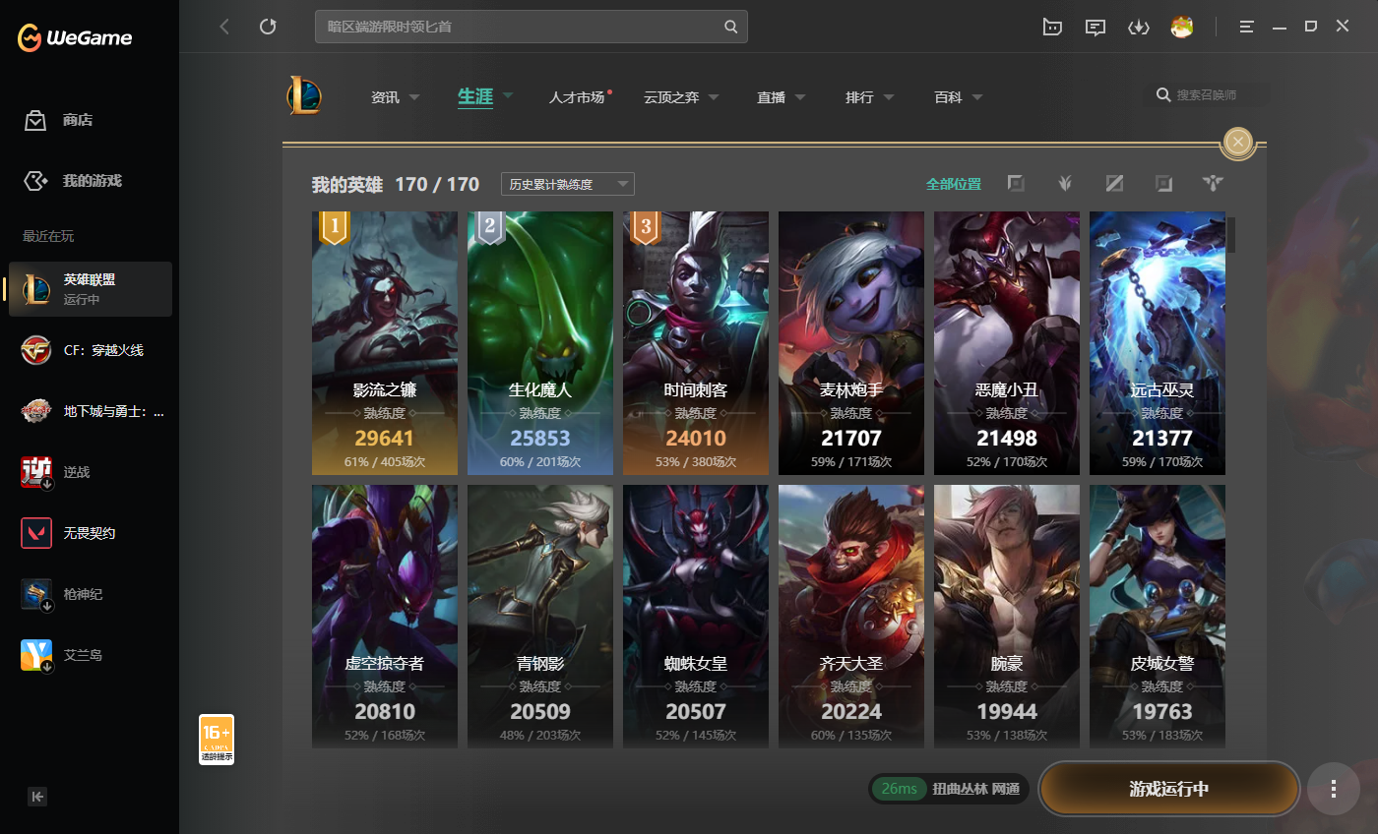Click the search magnifier in top bar
This screenshot has width=1378, height=834.
730,27
